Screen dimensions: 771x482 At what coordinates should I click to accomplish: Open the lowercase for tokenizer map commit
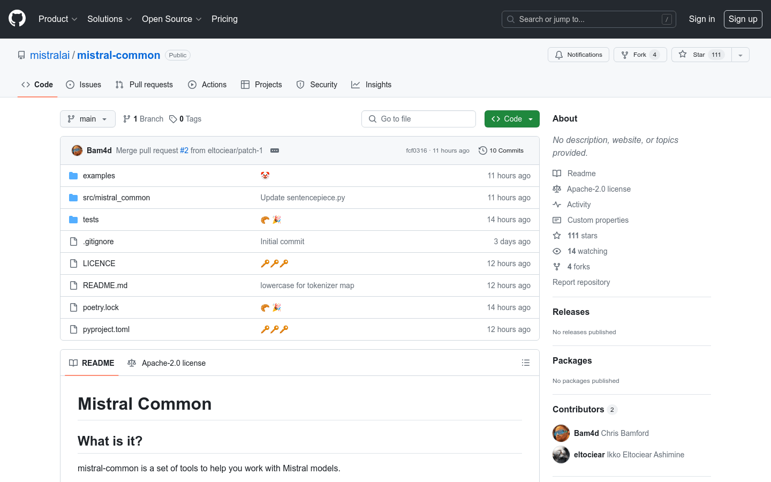tap(307, 285)
